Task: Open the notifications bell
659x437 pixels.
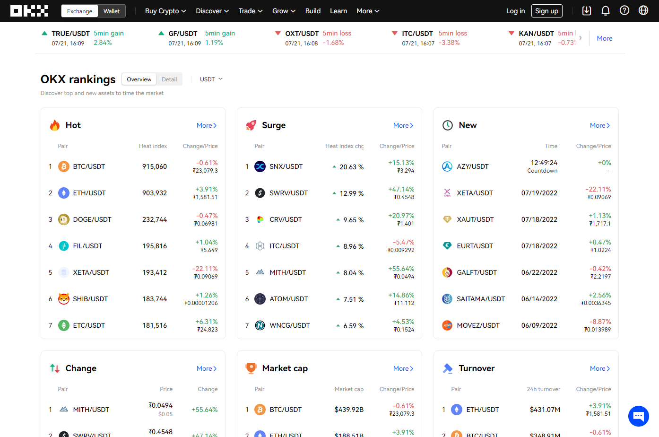Action: 606,10
